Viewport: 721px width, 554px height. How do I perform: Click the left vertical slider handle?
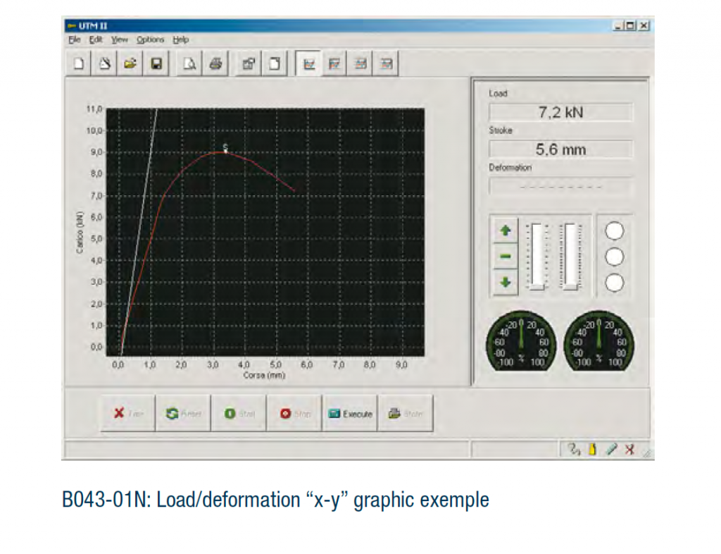pyautogui.click(x=538, y=286)
